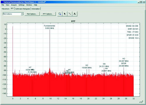Click the H2 19.605 MHz harmonic label
The height and width of the screenshot is (105, 146).
pos(87,66)
